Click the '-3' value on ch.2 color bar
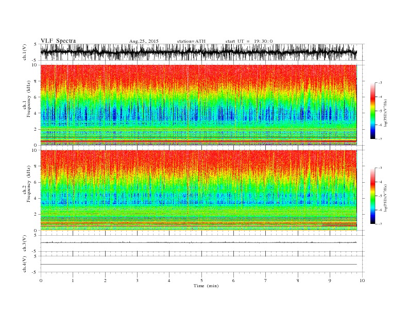The image size is (408, 315). [x=380, y=168]
